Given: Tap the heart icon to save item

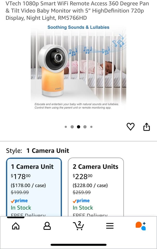Looking at the screenshot, I should [x=131, y=127].
